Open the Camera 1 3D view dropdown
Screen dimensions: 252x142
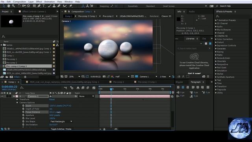point(148,77)
